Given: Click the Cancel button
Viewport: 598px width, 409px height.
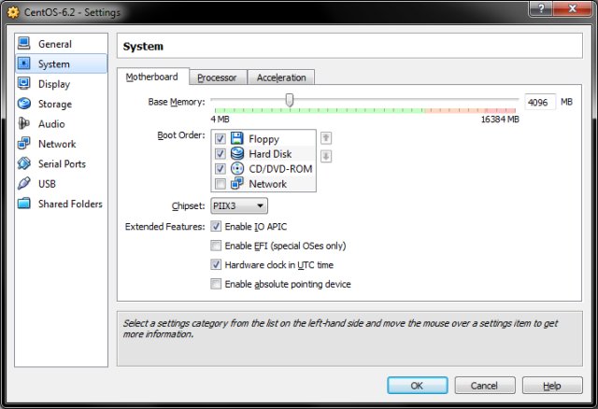Looking at the screenshot, I should pos(485,386).
